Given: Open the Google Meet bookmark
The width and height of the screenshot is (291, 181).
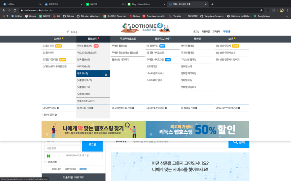Looking at the screenshot, I should (x=262, y=16).
